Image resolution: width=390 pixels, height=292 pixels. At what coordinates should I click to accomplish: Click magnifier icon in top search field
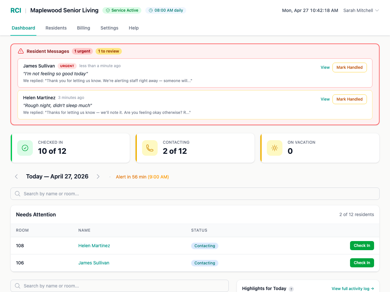(x=18, y=194)
